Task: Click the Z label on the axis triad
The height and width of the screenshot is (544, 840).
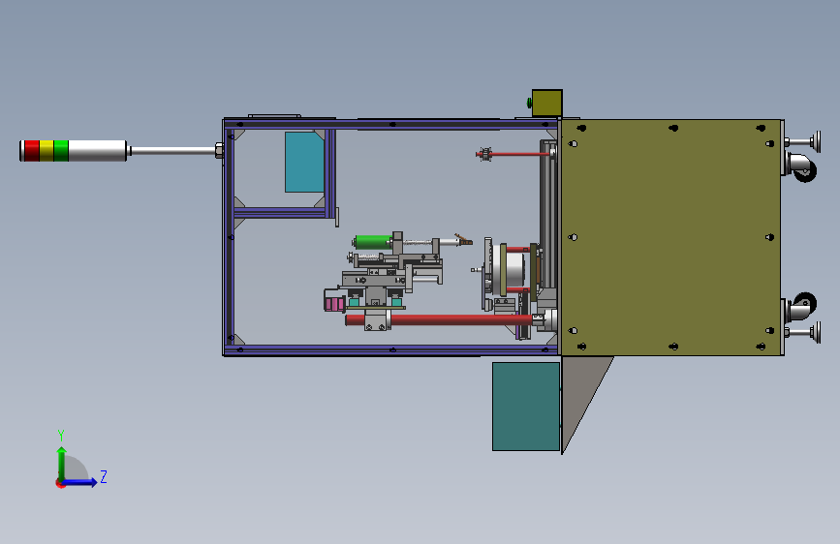Action: point(104,476)
